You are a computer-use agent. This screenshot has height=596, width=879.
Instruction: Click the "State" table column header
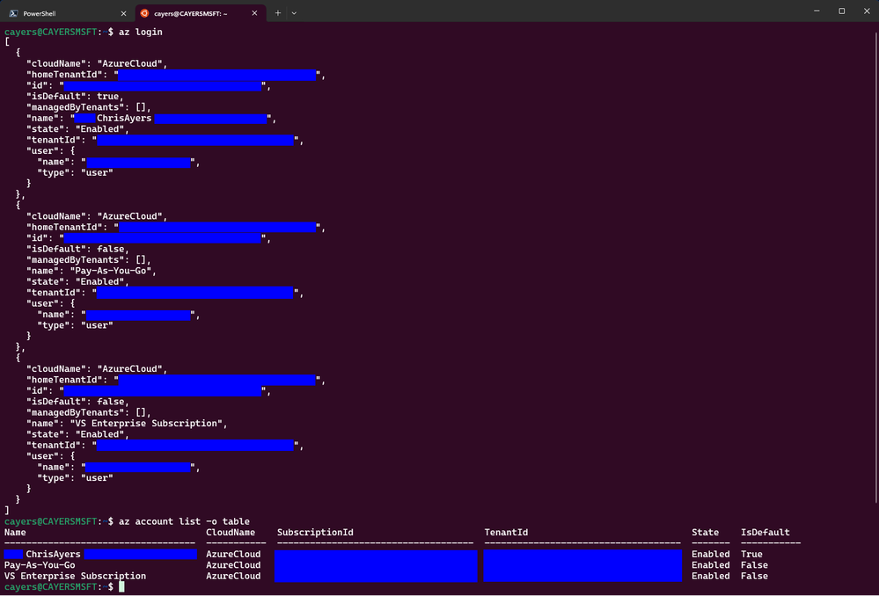tap(705, 532)
